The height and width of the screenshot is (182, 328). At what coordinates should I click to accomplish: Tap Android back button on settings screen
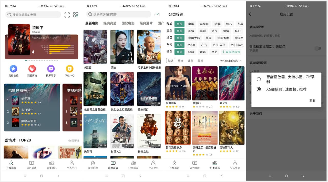tap(303, 176)
